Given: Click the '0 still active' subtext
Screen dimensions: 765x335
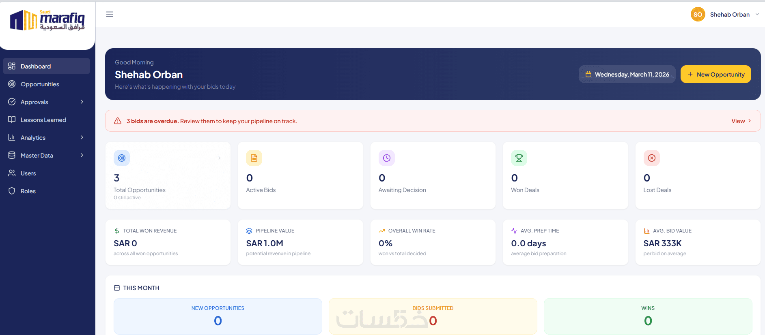Looking at the screenshot, I should (127, 198).
